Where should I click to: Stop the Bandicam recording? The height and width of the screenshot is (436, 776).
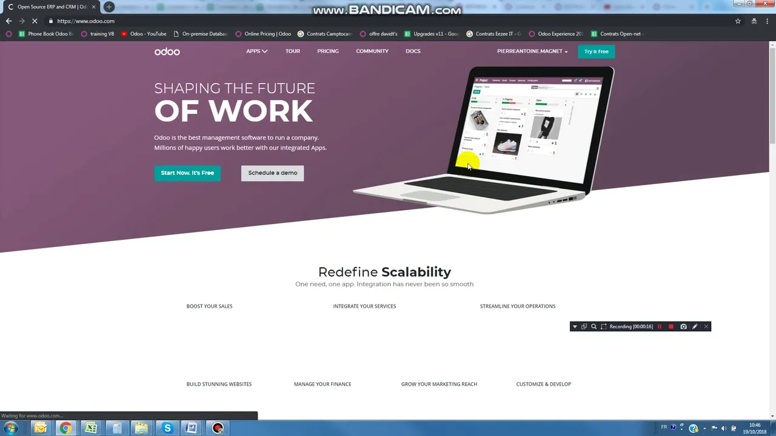671,326
